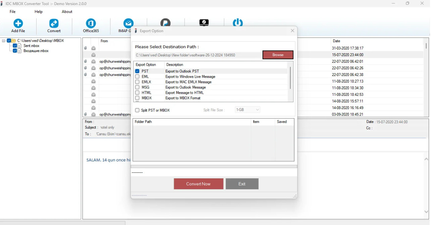Click the IMAP toolbar icon
The image size is (431, 225).
[x=128, y=23]
